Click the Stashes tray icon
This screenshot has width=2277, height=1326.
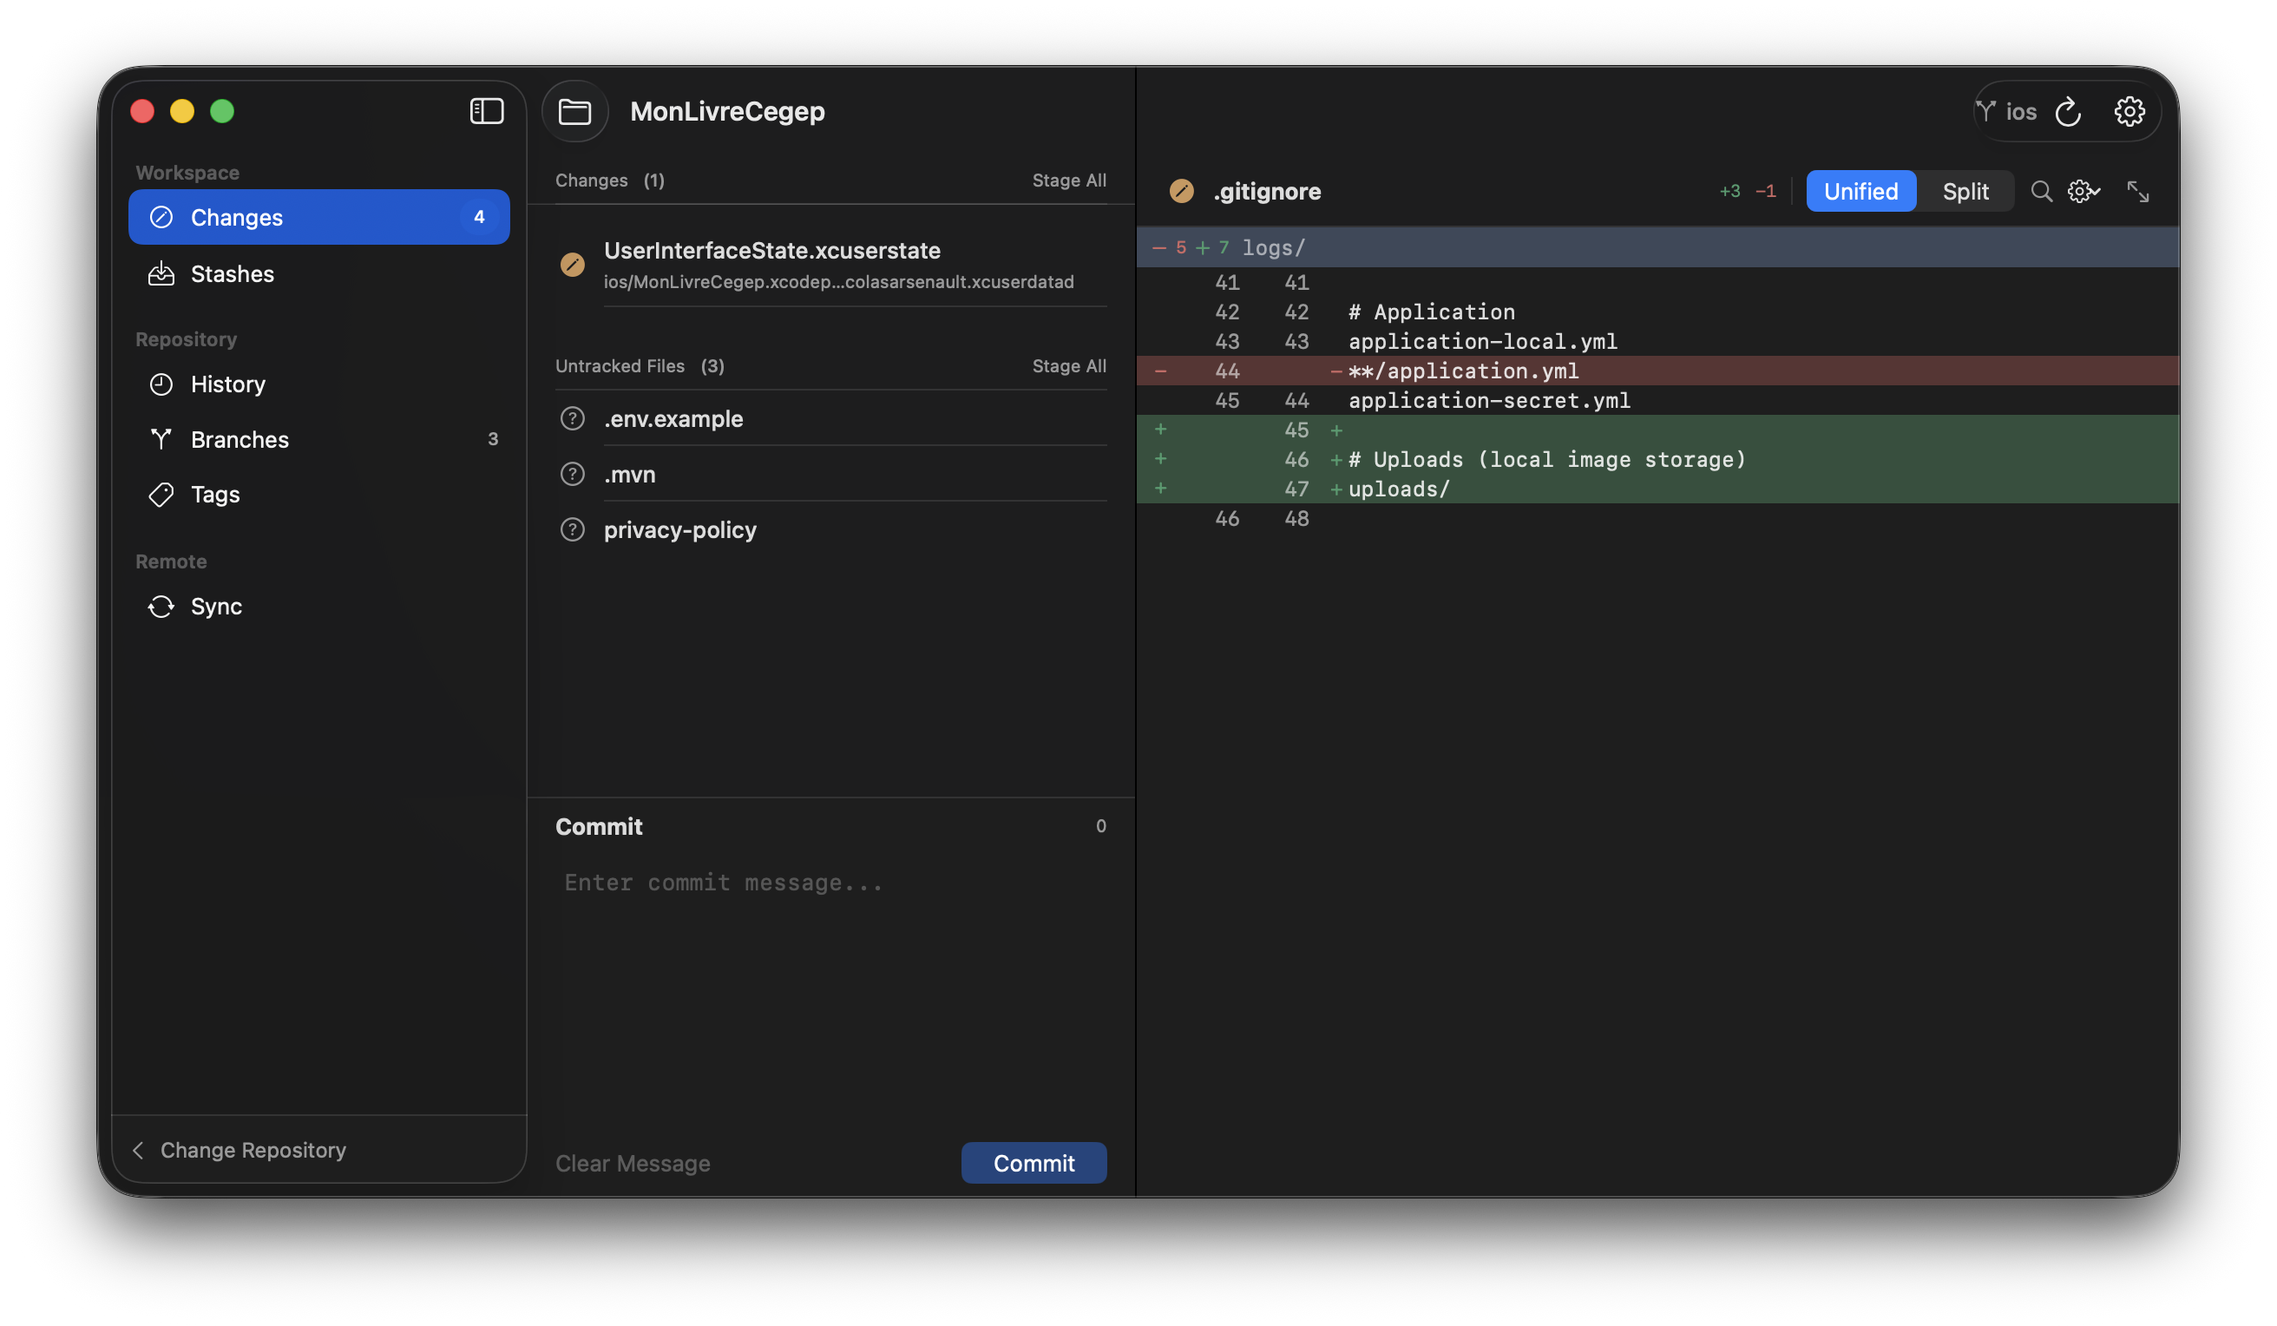[161, 274]
